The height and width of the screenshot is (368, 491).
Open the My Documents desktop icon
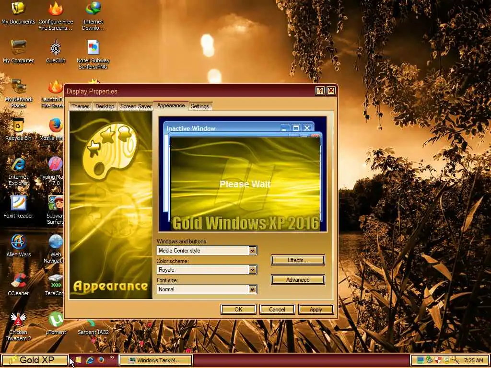[18, 13]
